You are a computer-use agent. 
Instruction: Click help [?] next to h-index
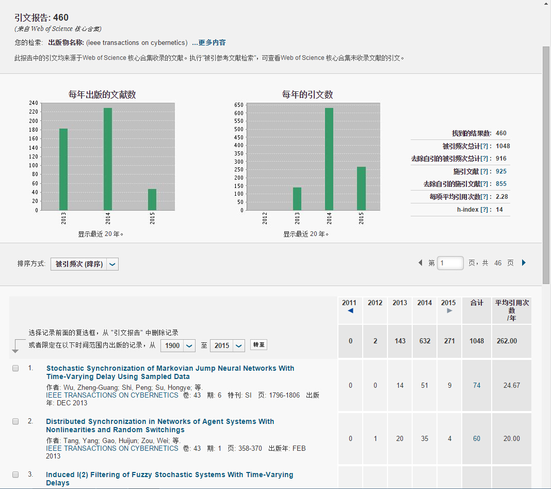pos(484,209)
